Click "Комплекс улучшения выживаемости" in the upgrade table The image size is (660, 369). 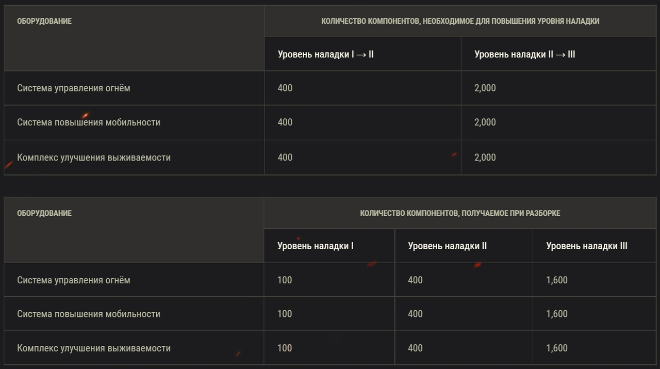pos(93,157)
